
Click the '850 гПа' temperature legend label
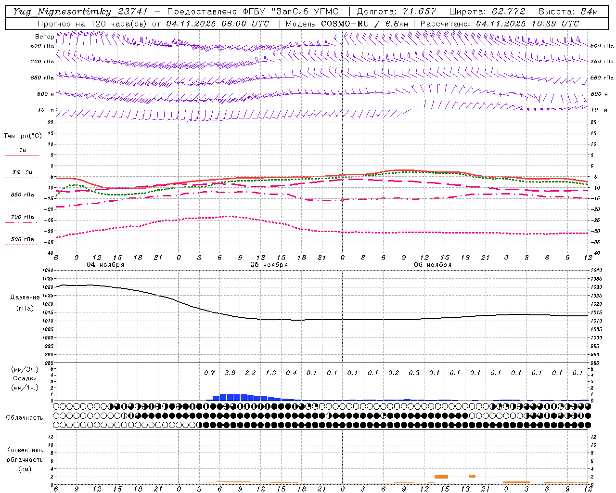tap(22, 195)
